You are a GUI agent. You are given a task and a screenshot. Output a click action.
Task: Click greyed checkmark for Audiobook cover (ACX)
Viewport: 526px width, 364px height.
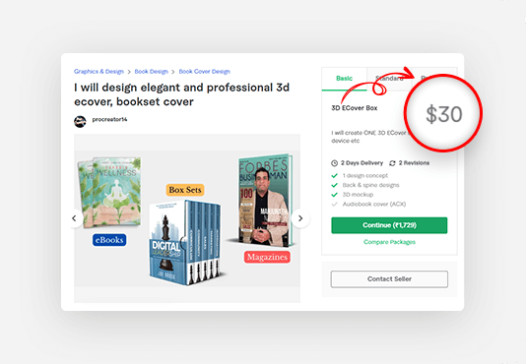pos(335,204)
